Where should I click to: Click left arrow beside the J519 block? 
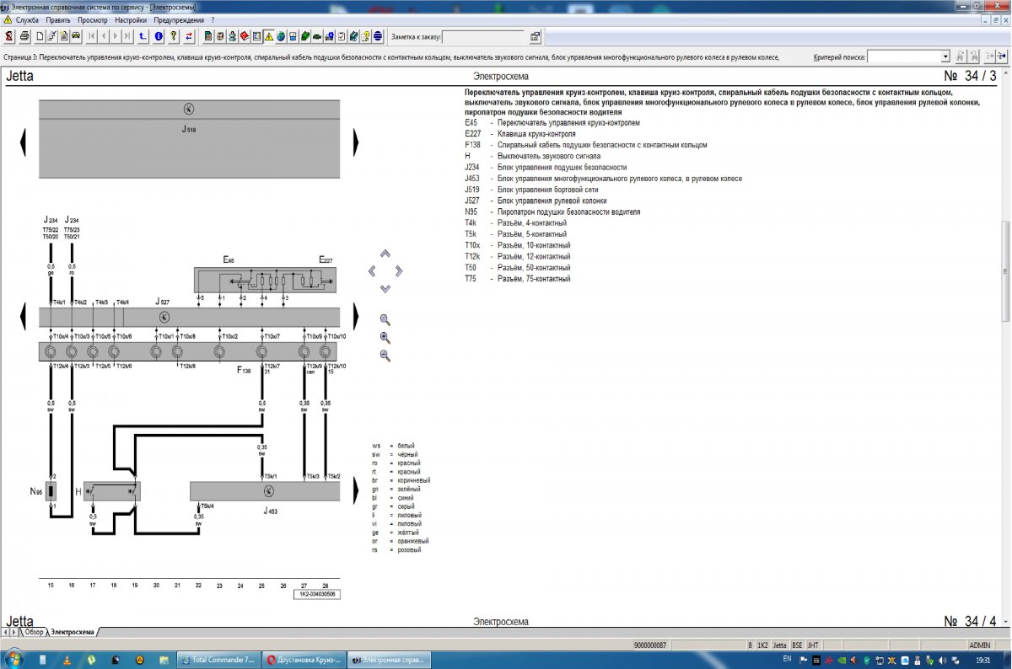[24, 141]
